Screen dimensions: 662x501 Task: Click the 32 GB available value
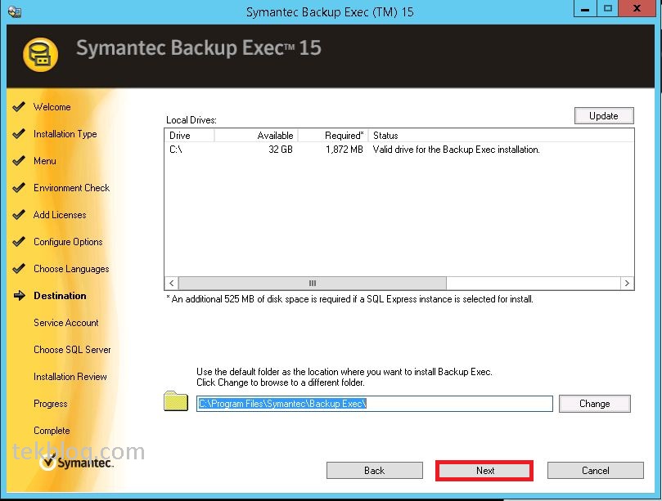(281, 150)
